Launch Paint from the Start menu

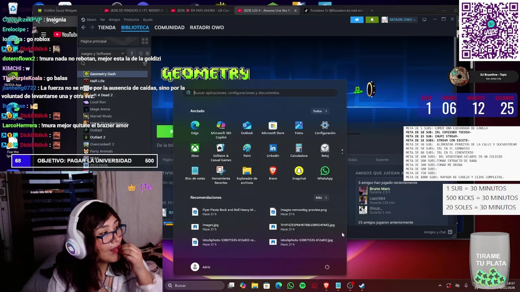pos(247,150)
